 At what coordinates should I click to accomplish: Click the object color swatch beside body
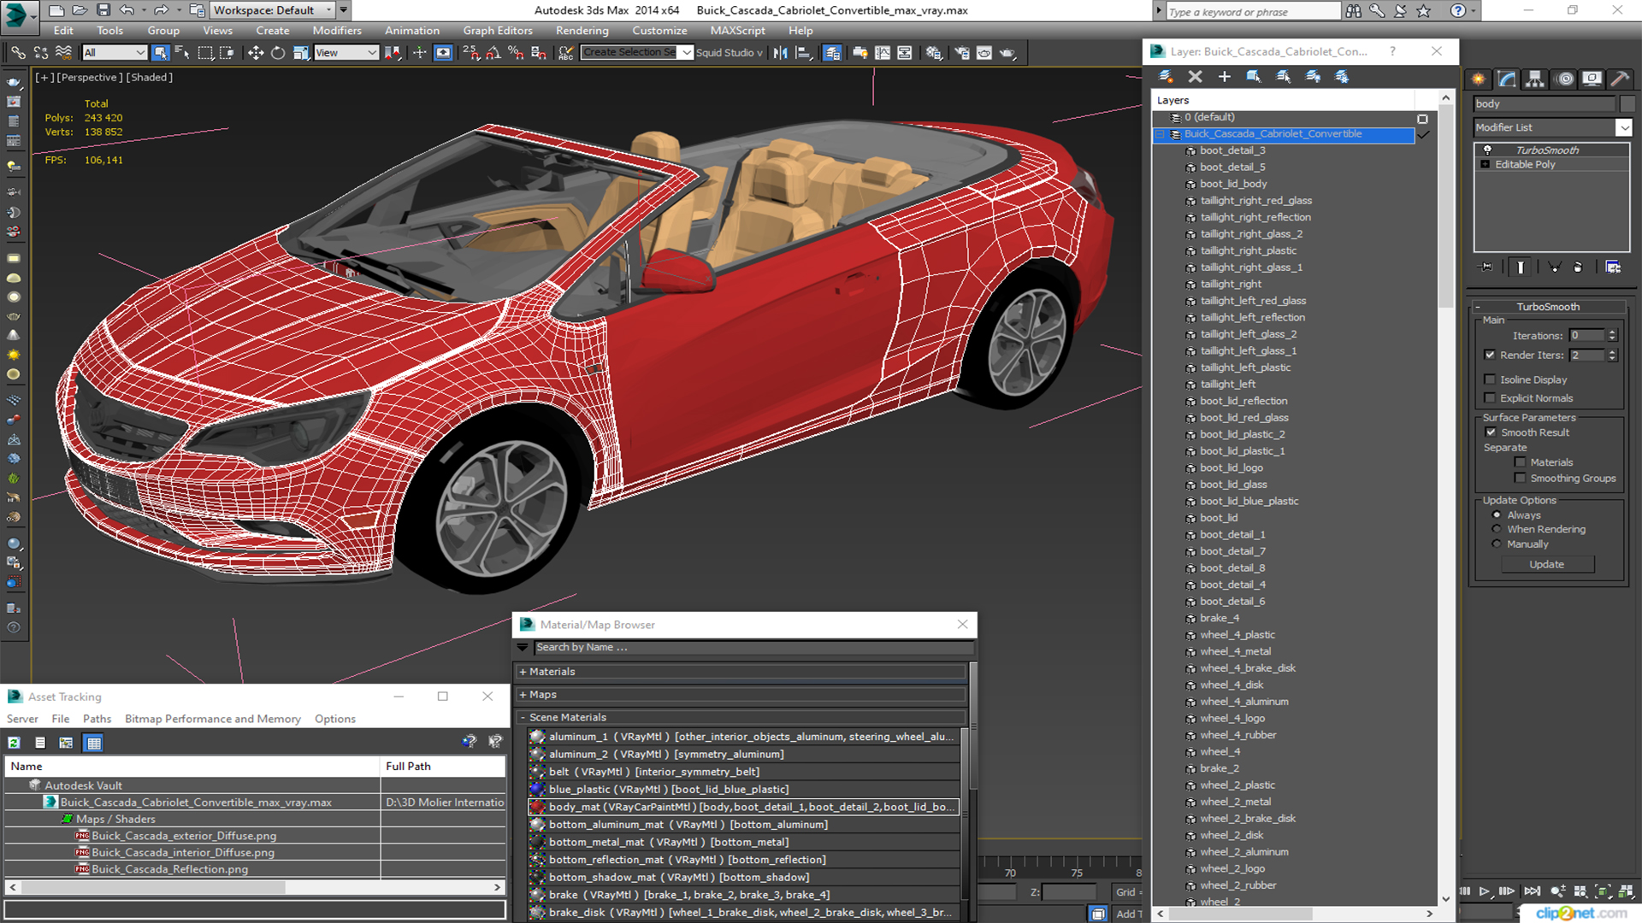tap(1627, 103)
